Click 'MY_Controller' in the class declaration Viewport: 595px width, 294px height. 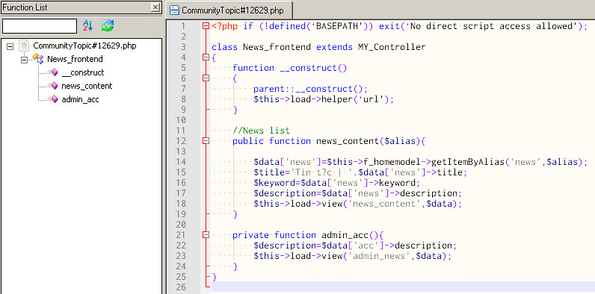(392, 47)
